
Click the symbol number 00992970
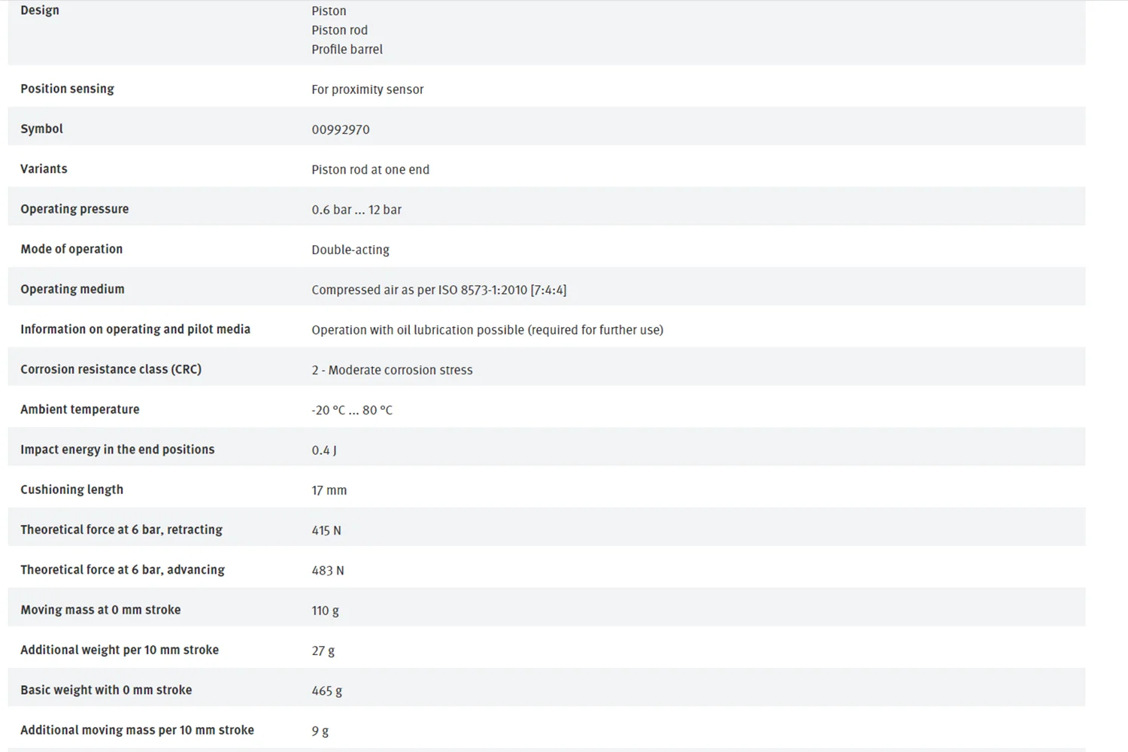341,129
